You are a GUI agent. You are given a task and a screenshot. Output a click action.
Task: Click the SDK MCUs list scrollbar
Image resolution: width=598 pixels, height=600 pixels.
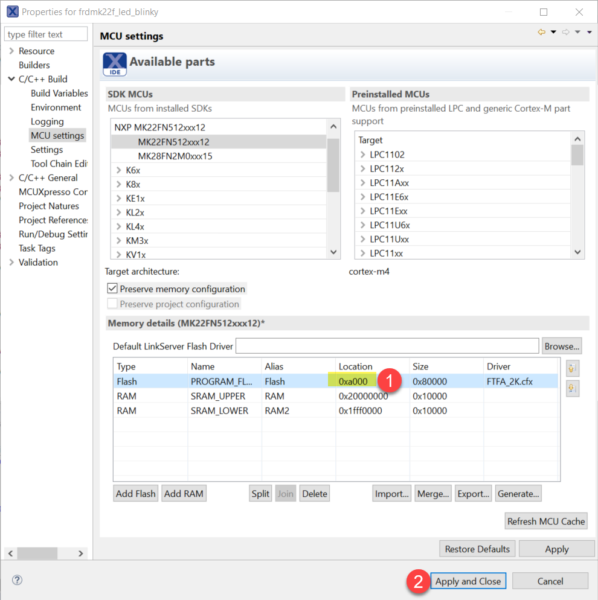click(x=333, y=165)
